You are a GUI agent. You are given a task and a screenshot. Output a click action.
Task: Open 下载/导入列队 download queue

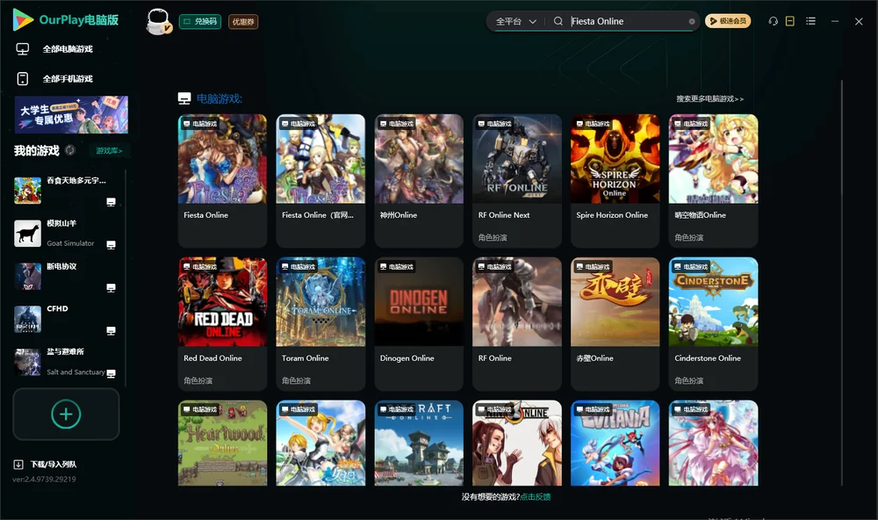click(x=46, y=465)
